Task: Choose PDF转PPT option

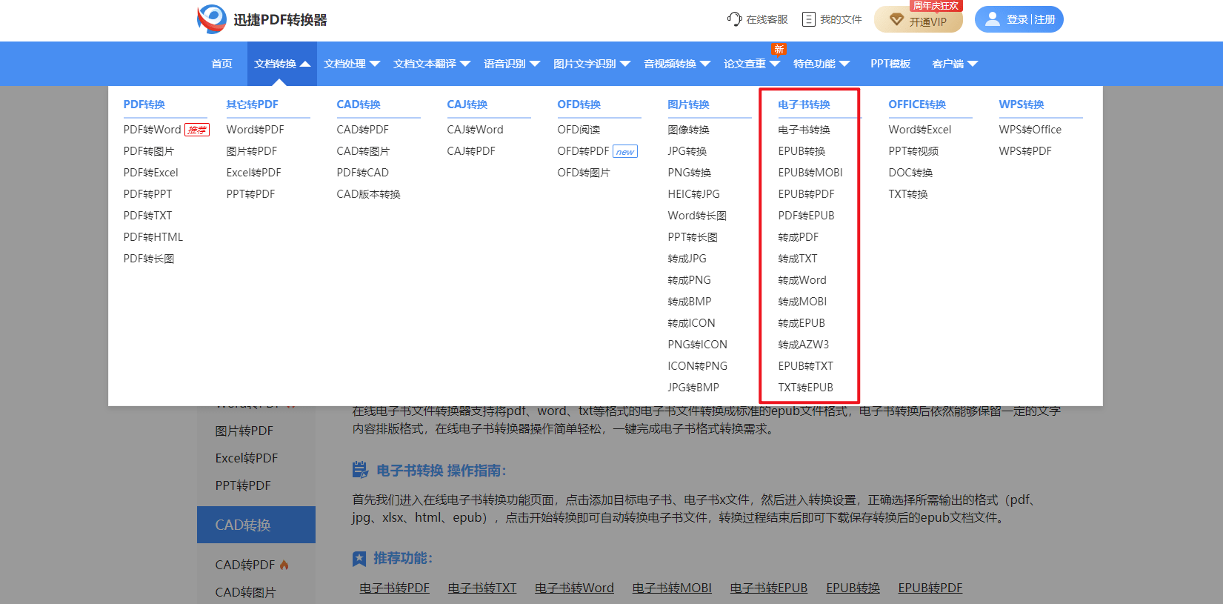Action: tap(147, 194)
